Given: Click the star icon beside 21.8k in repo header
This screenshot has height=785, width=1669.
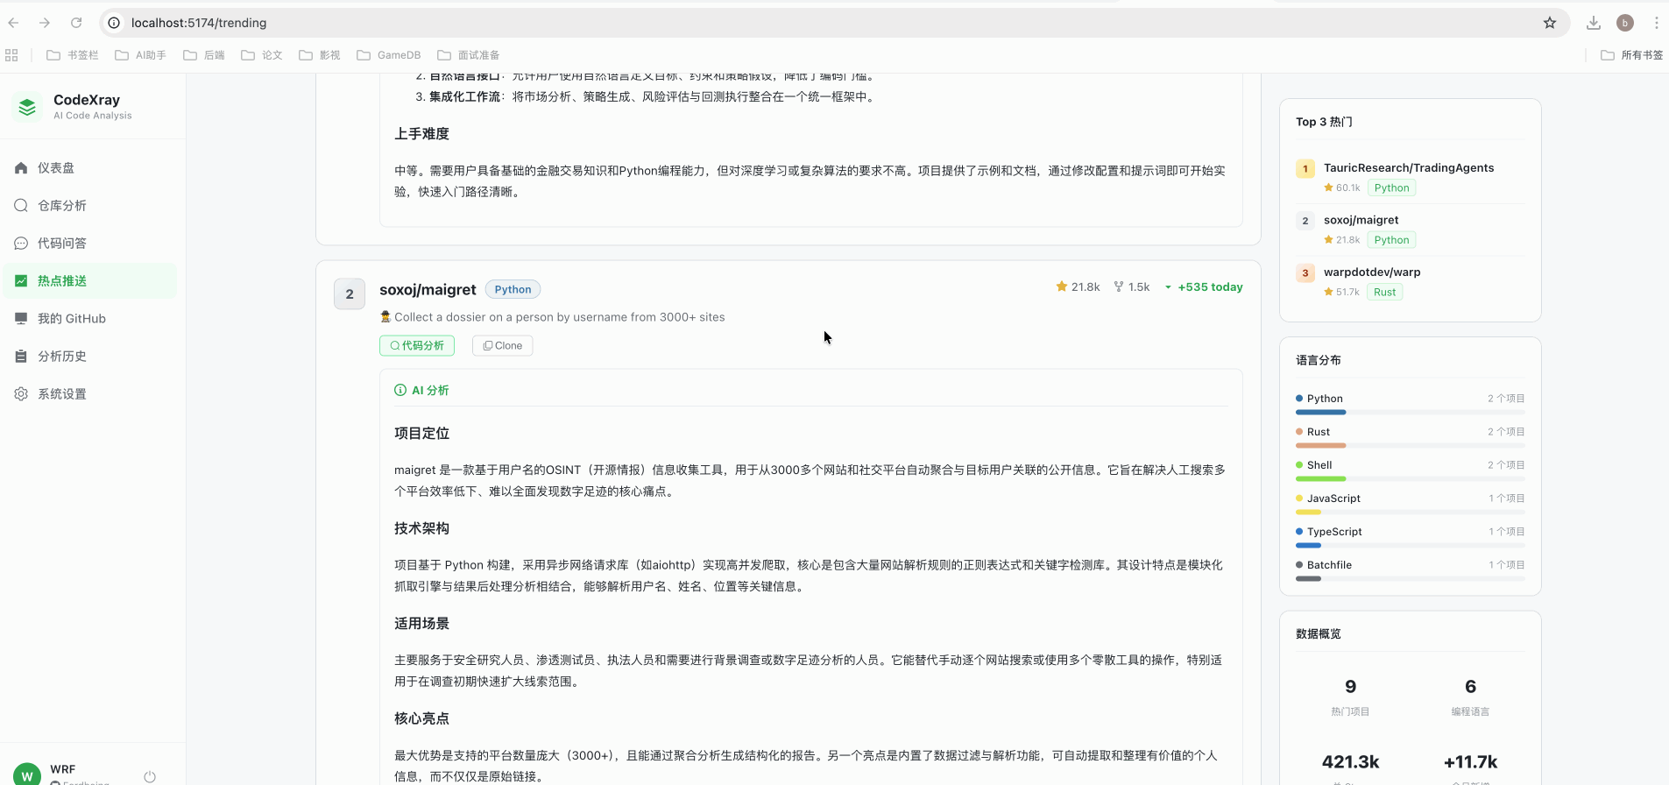Looking at the screenshot, I should (1062, 286).
